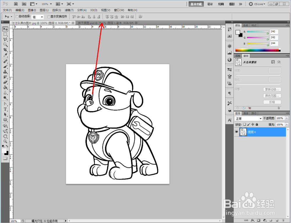Create a new layer group icon
This screenshot has height=223, width=291.
click(271, 220)
